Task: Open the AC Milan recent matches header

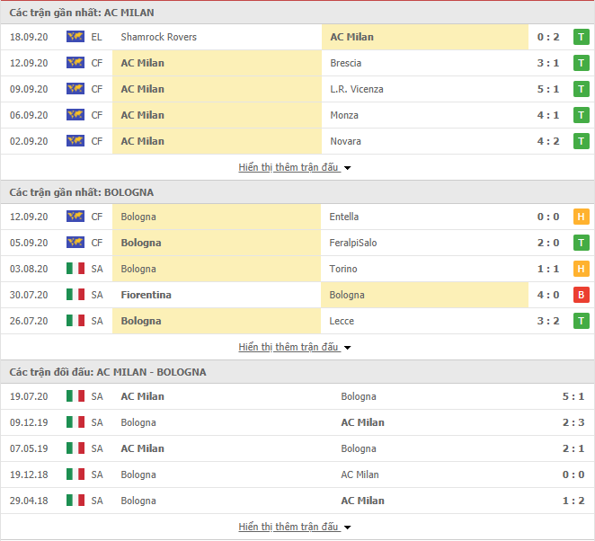Action: pyautogui.click(x=82, y=13)
